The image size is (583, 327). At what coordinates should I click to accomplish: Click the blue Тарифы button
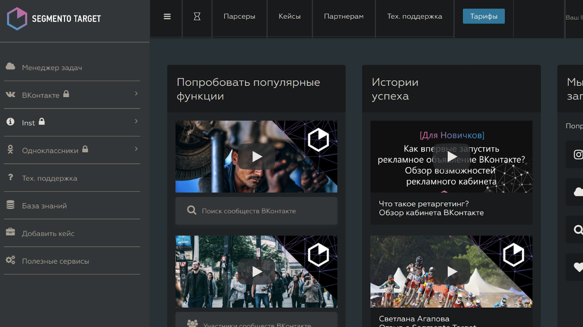click(x=483, y=17)
